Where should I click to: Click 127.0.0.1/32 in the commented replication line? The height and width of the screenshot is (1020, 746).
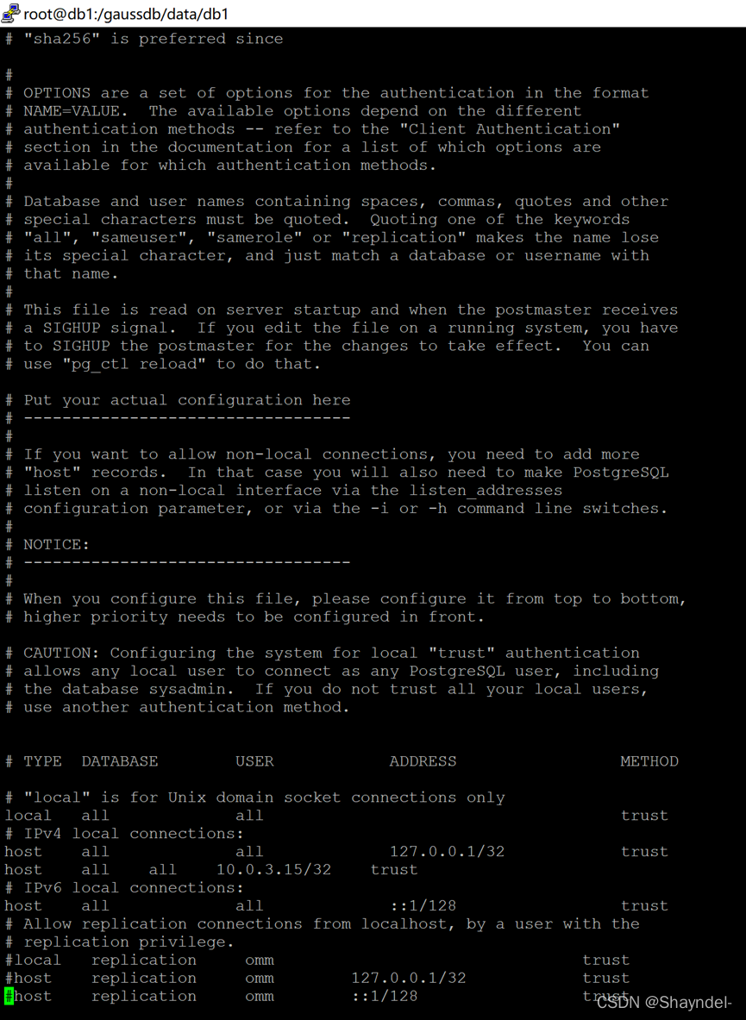(x=409, y=978)
